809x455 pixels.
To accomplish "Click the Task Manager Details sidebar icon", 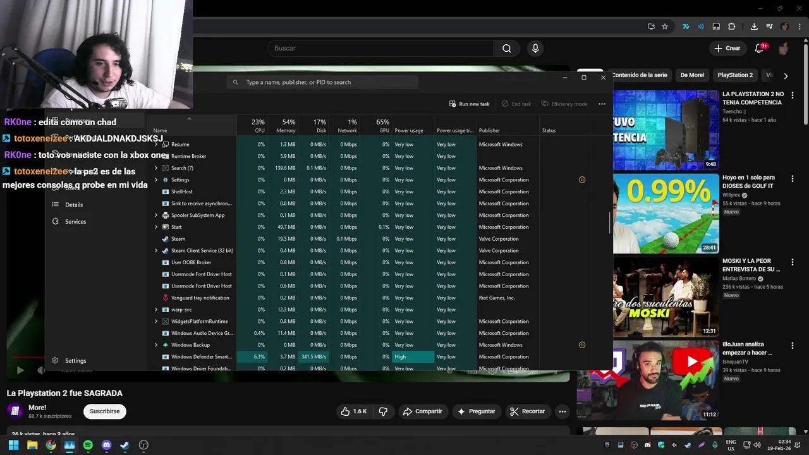I will pyautogui.click(x=55, y=205).
